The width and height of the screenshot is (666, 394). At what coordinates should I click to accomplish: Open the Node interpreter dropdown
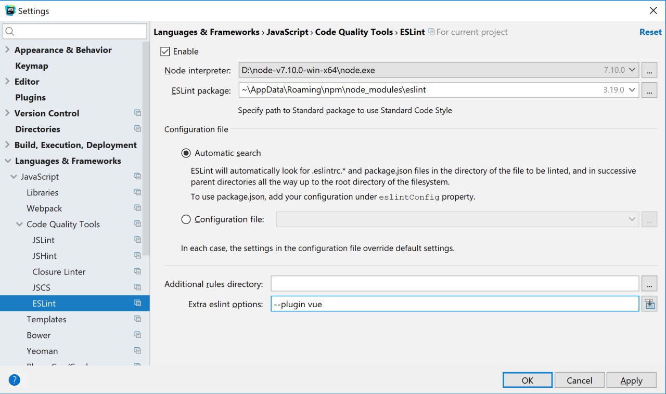633,70
